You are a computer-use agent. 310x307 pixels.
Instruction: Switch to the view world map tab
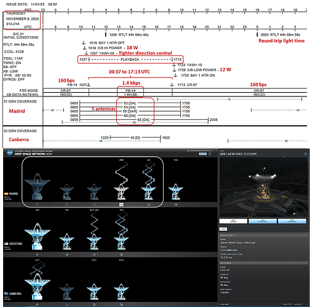point(292,221)
